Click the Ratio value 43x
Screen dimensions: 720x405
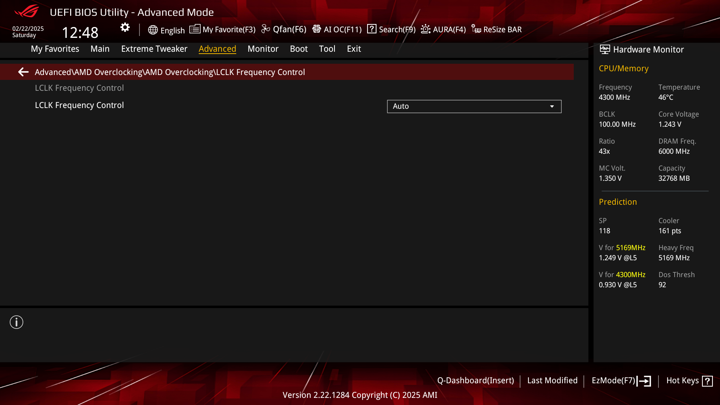coord(604,151)
